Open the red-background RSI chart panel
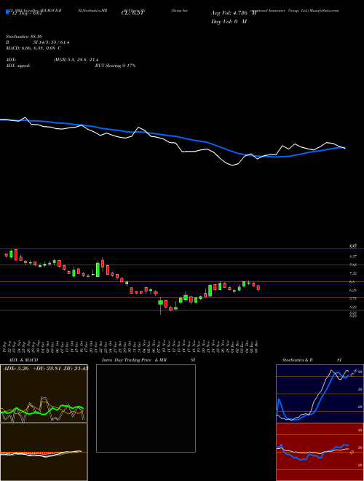364x481 pixels. (320, 452)
